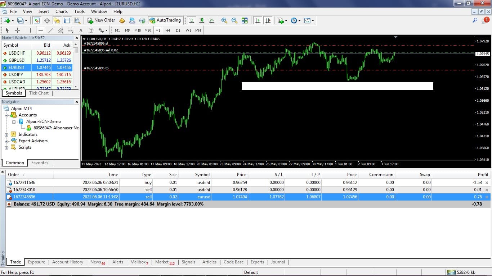Open the Profiles dropdown arrow
This screenshot has width=492, height=276.
[26, 20]
